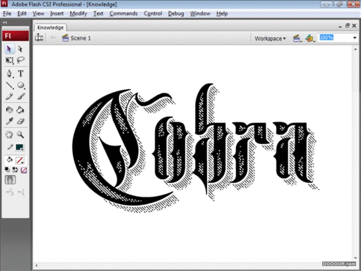
Task: Click the Scene 1 clapperboard icon
Action: (x=65, y=38)
